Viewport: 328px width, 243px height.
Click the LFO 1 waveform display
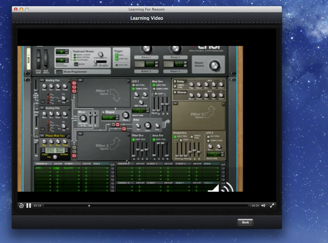(x=139, y=110)
